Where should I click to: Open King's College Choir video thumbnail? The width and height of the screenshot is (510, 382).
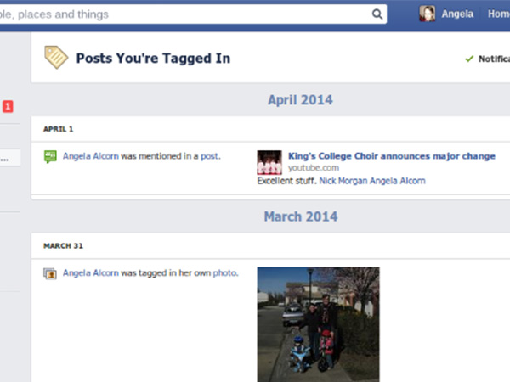[x=269, y=162]
